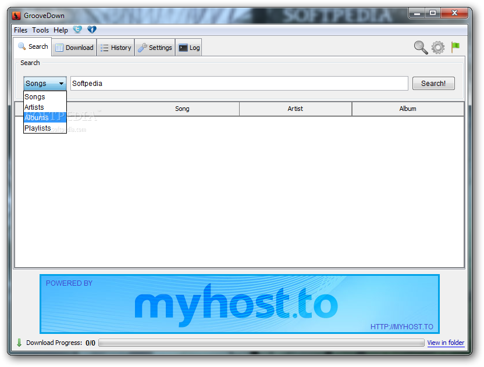Click the Twitter bird icon in menu bar
The image size is (484, 367).
(77, 30)
